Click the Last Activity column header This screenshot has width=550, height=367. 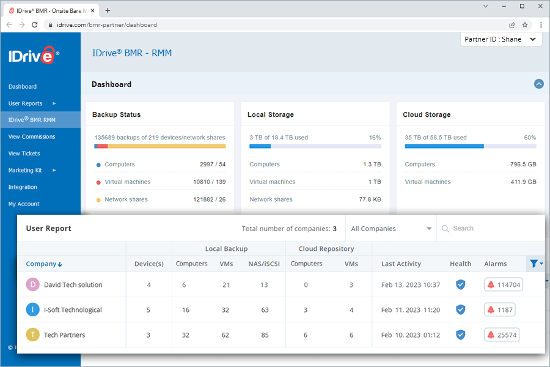click(401, 264)
